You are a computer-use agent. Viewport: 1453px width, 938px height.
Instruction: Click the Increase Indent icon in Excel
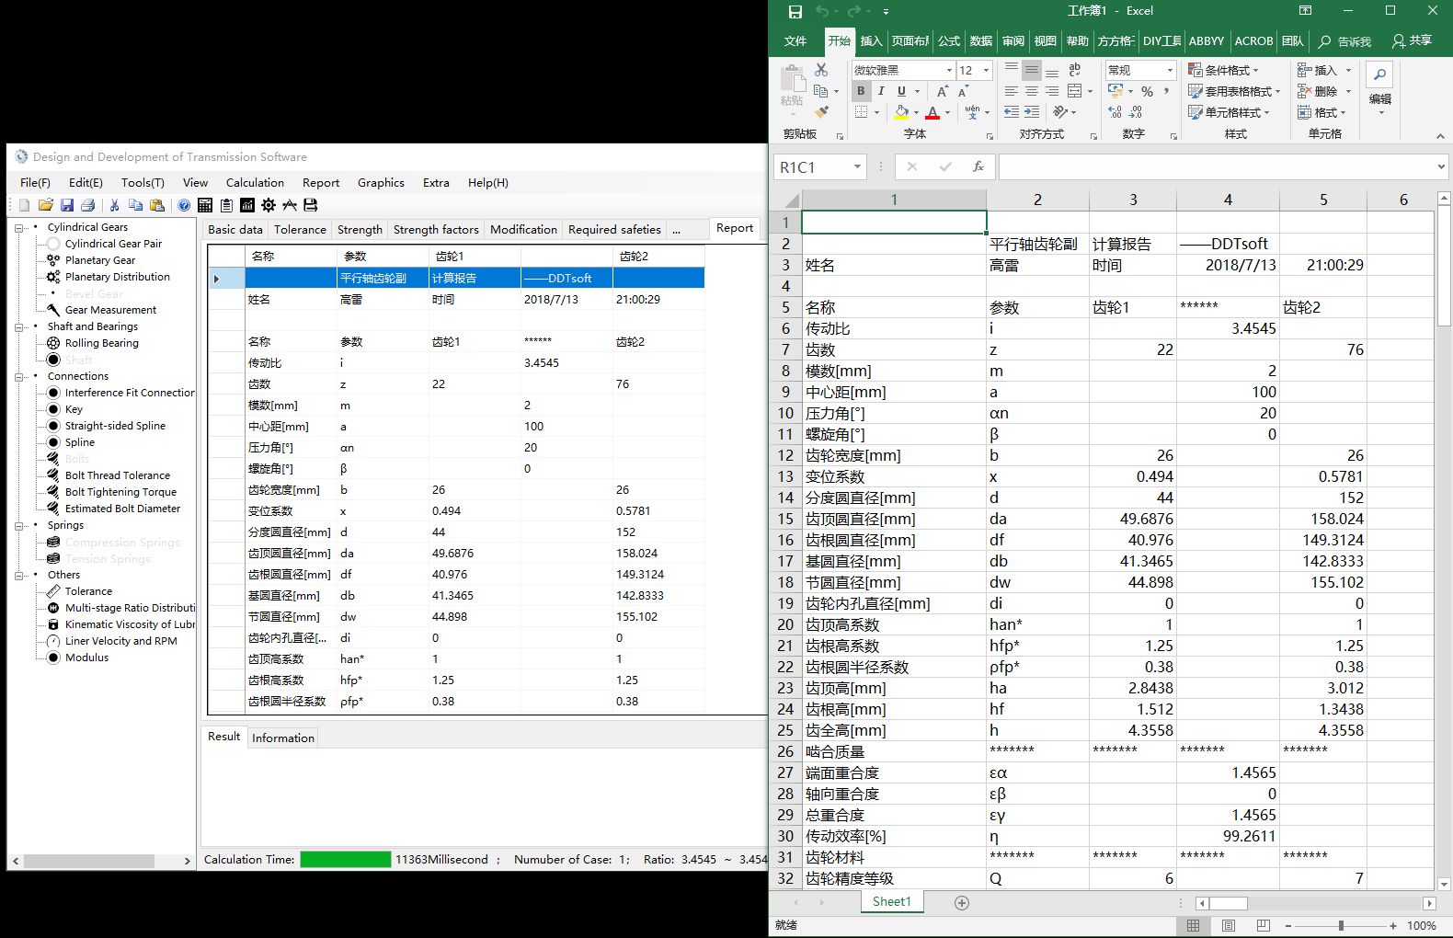1032,112
